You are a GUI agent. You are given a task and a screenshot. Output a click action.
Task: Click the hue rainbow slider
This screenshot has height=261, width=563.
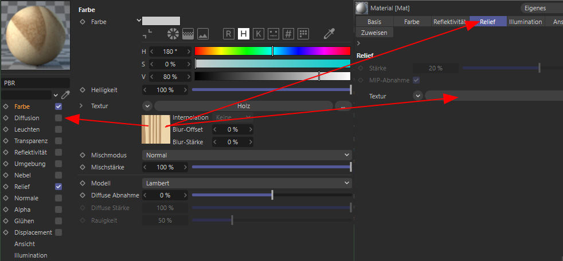(x=272, y=51)
